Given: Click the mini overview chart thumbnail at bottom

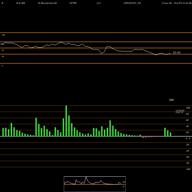Looking at the screenshot, I should (95, 184).
